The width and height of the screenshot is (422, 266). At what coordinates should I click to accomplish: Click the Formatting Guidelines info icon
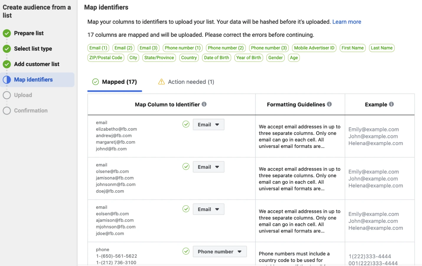click(329, 104)
